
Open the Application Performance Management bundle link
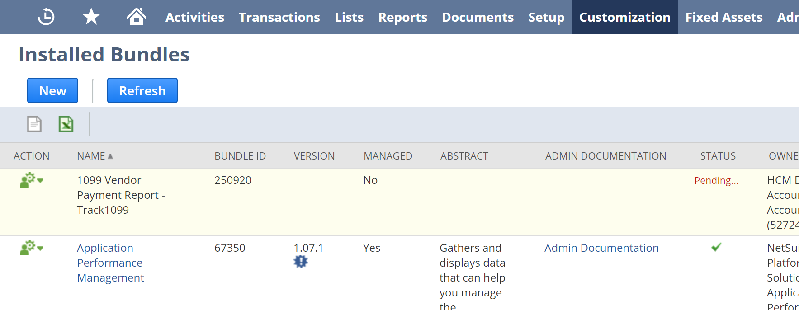click(110, 263)
